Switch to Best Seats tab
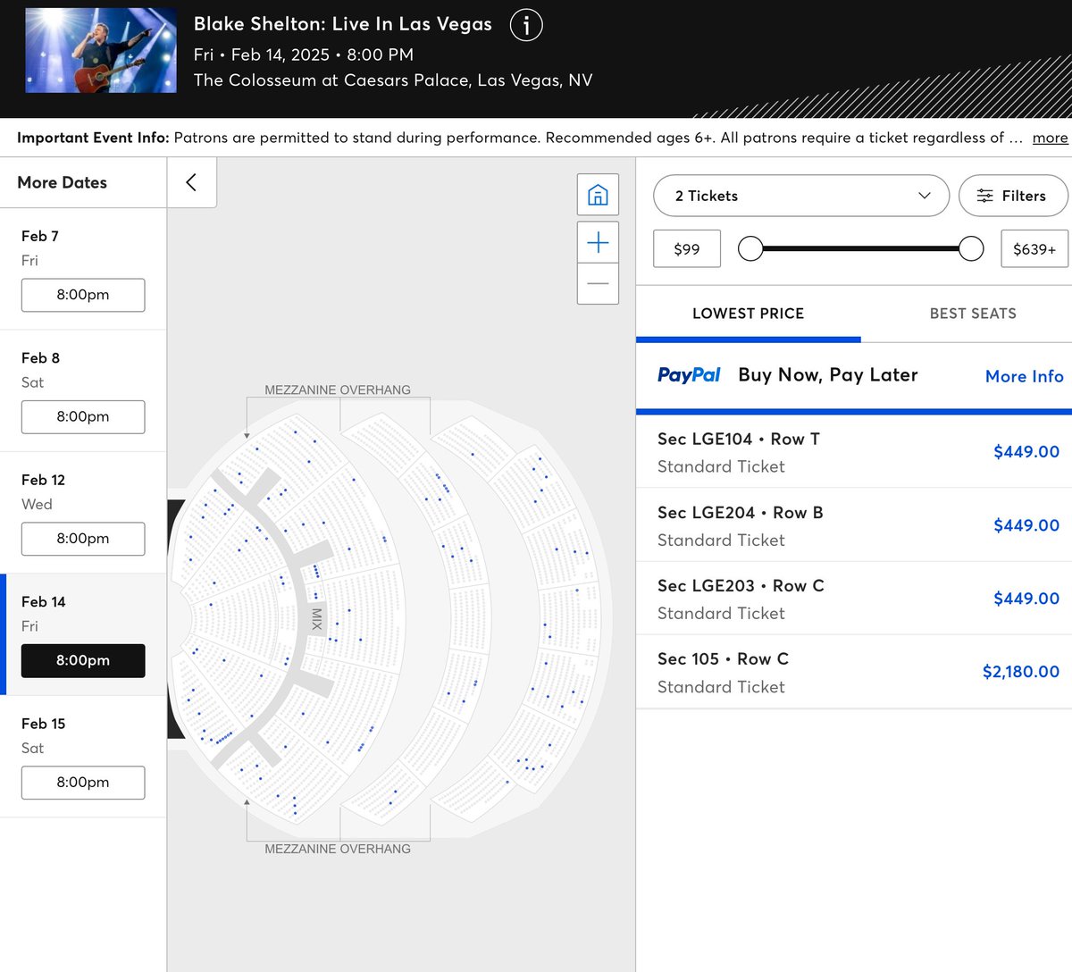The height and width of the screenshot is (972, 1072). click(973, 314)
